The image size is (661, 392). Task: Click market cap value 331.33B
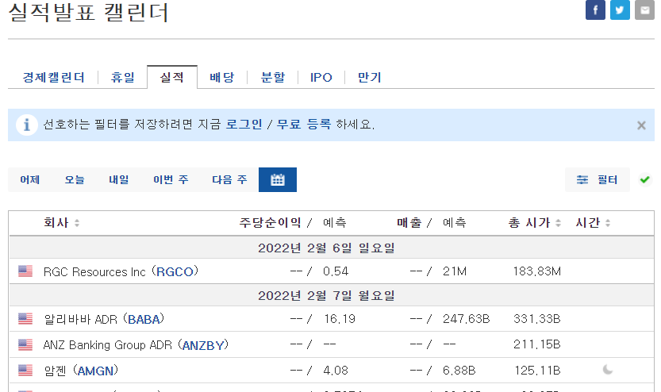pos(536,319)
